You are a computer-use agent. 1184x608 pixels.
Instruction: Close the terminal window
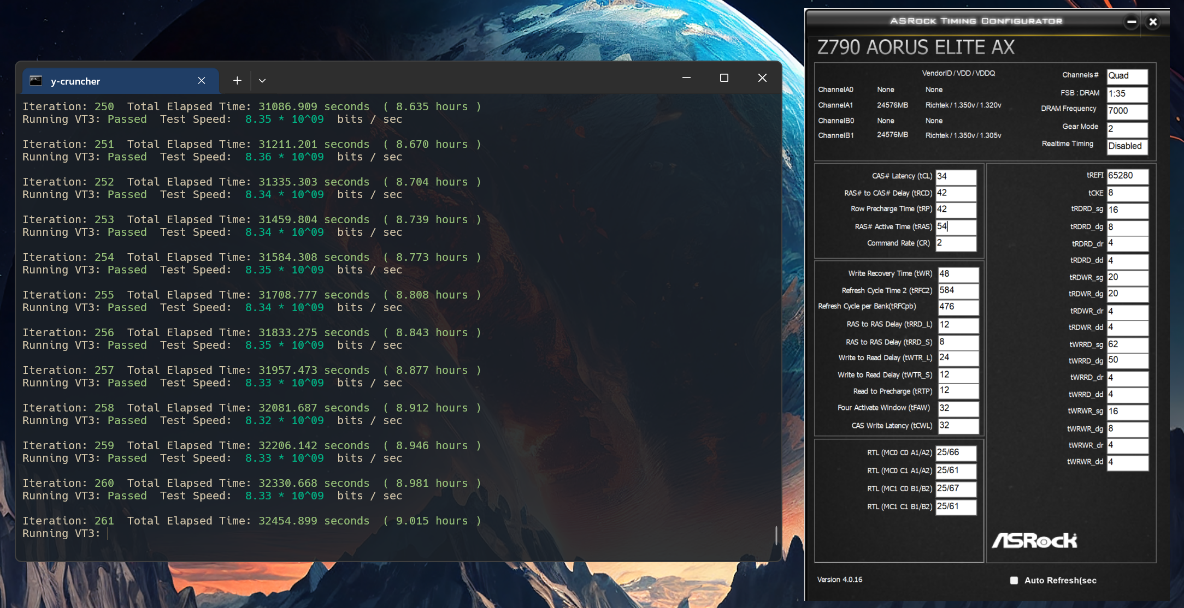coord(762,78)
